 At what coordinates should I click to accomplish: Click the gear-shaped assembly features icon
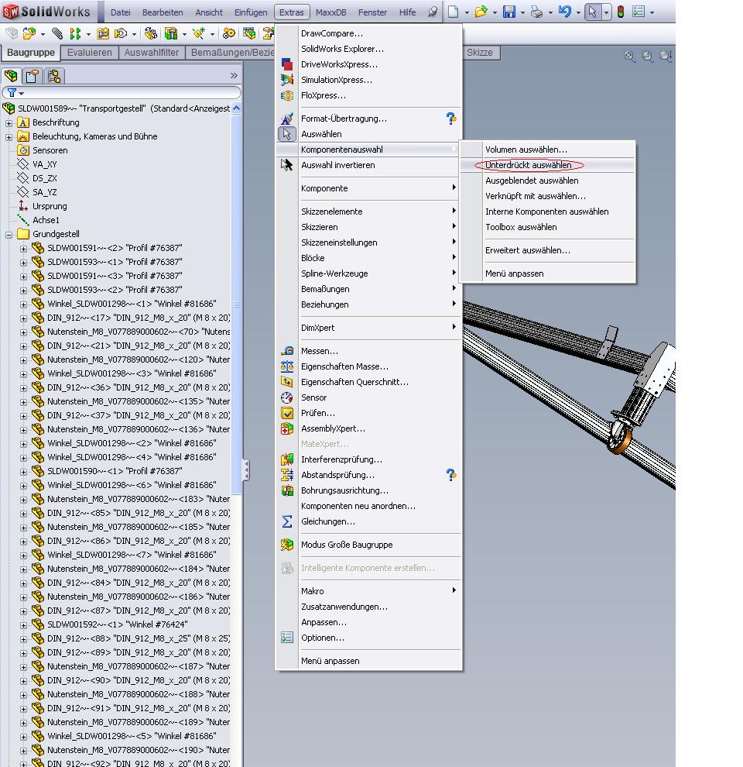(229, 33)
